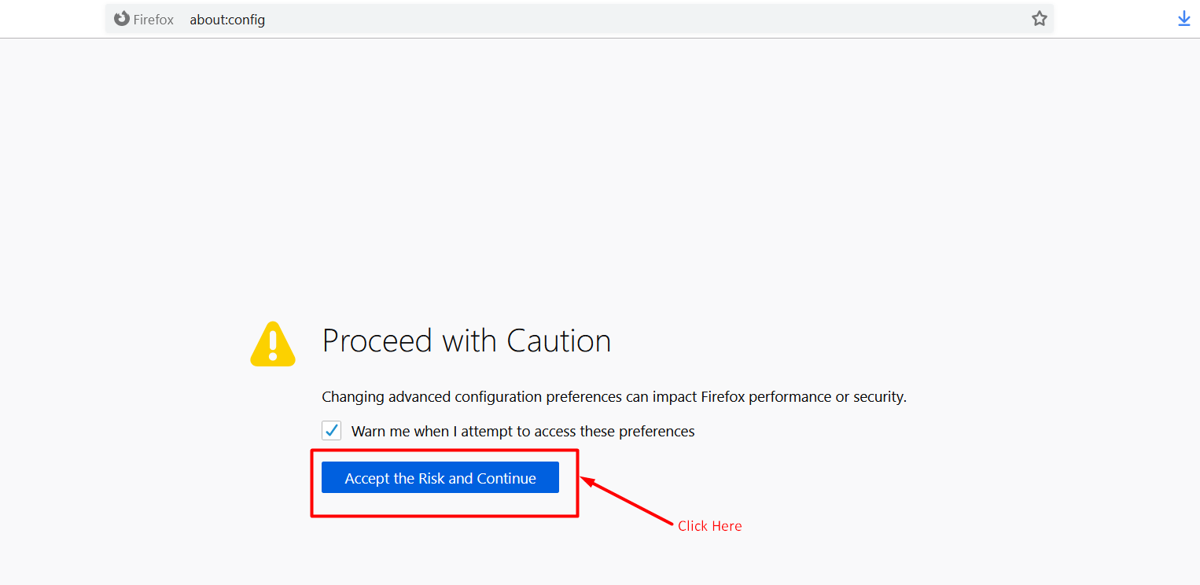Accept the Risk and Continue
The image size is (1200, 585).
440,478
